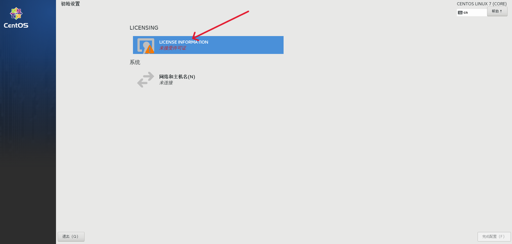Click the license document icon
This screenshot has width=512, height=244.
coord(146,45)
